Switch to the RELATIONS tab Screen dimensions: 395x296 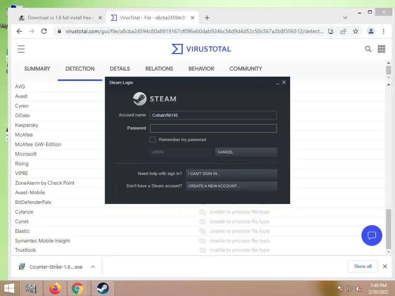point(159,69)
